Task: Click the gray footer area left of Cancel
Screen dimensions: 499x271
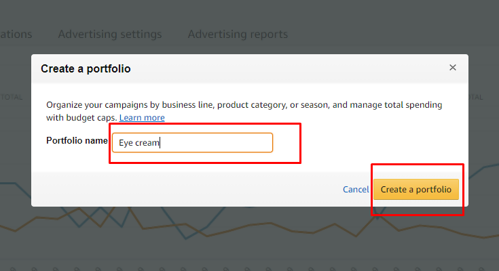Action: point(185,189)
